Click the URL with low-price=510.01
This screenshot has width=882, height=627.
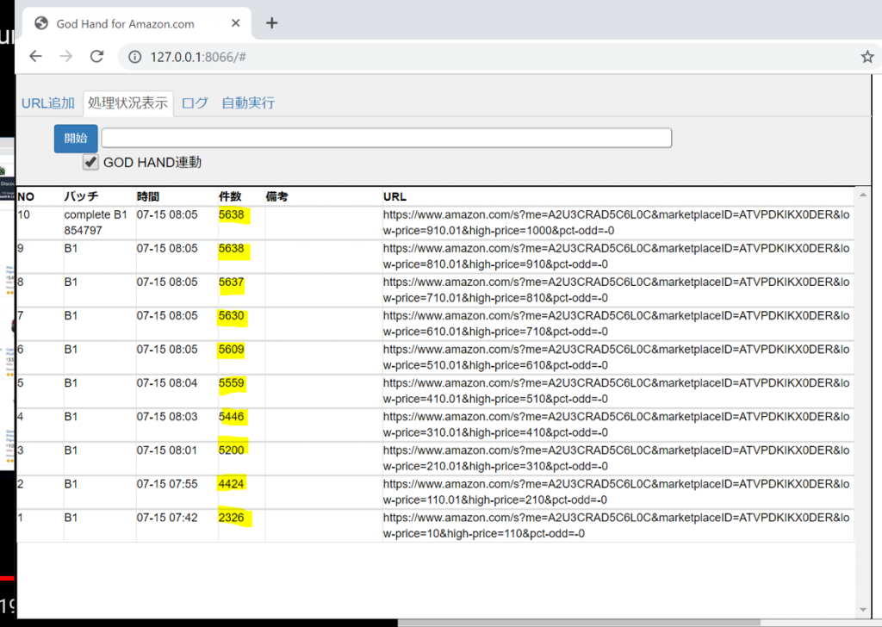tap(617, 357)
